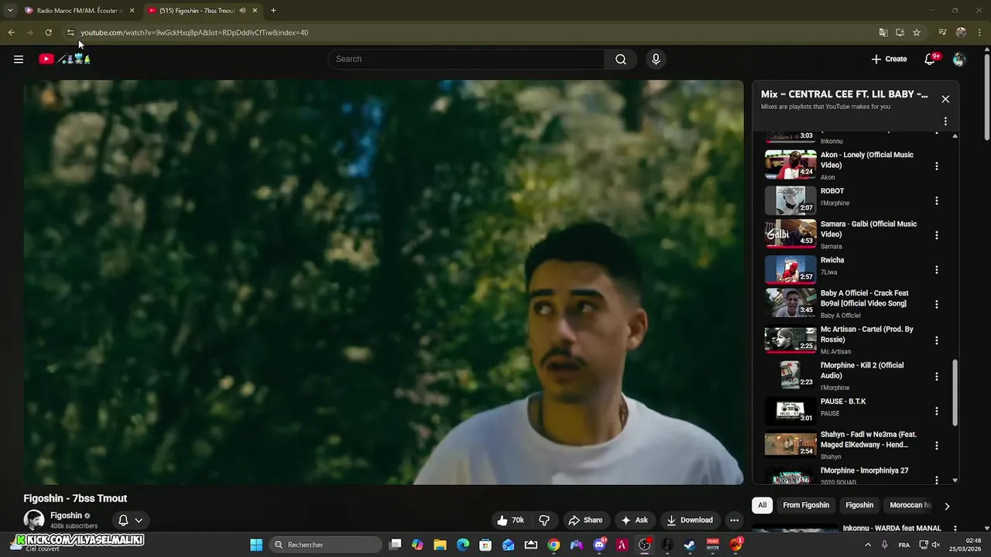991x557 pixels.
Task: Click the Create button
Action: [x=889, y=59]
